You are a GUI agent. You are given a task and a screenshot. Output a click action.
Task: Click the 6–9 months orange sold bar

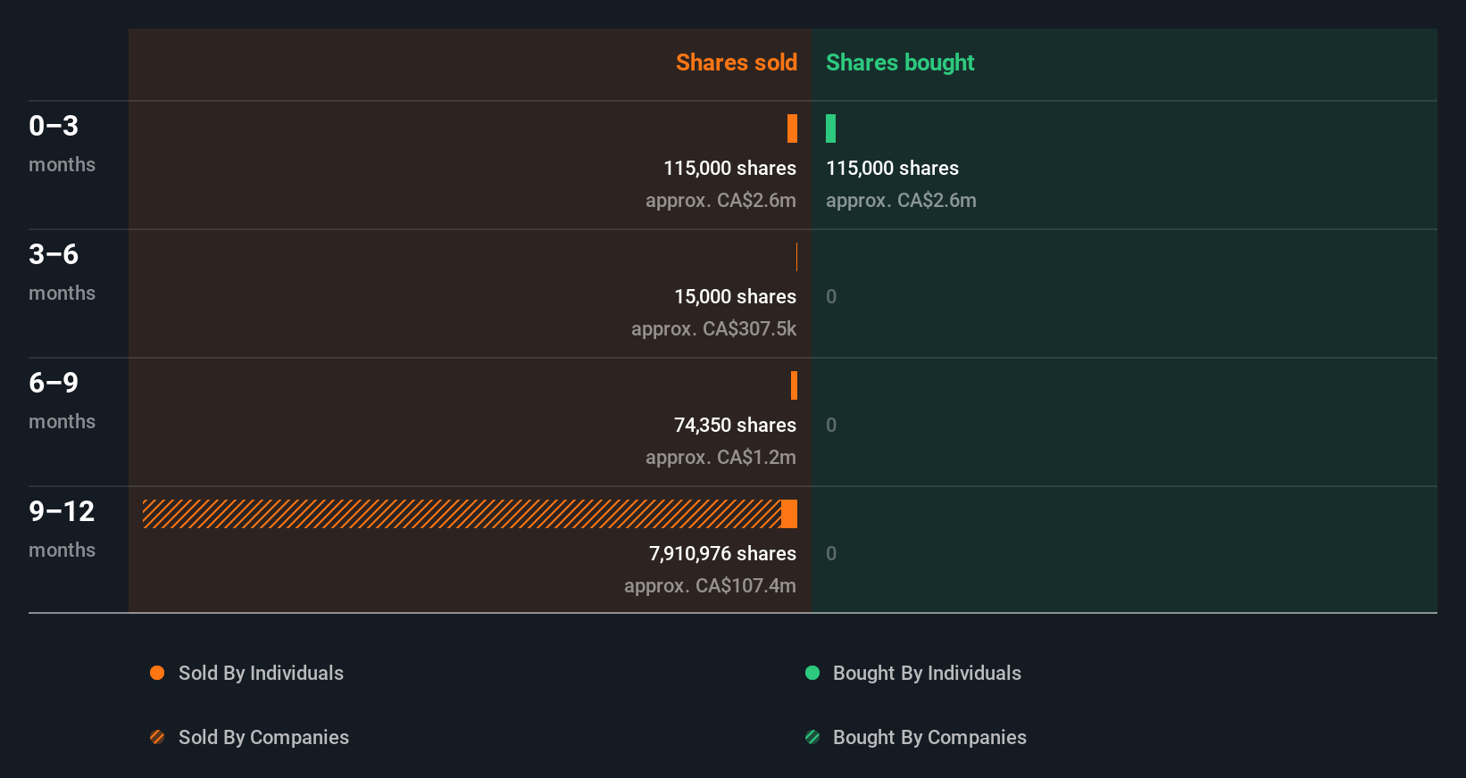pos(794,385)
